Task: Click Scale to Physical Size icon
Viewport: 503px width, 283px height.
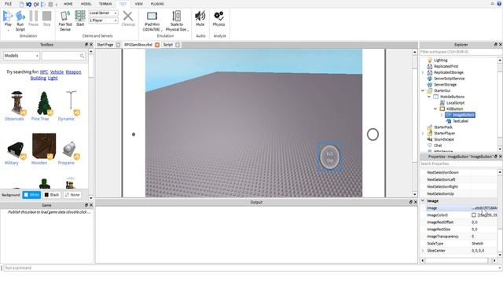Action: (176, 16)
